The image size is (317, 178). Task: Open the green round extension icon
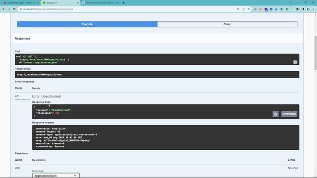pos(282,9)
